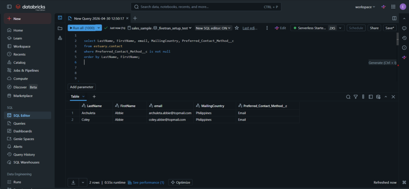
Task: Open the version history icon in right rail
Action: [x=404, y=38]
